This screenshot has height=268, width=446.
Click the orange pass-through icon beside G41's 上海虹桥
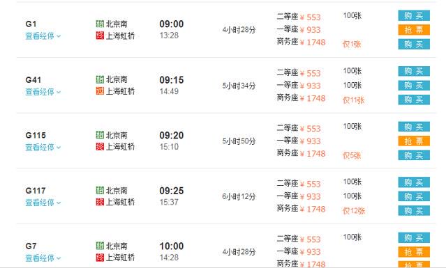[100, 91]
